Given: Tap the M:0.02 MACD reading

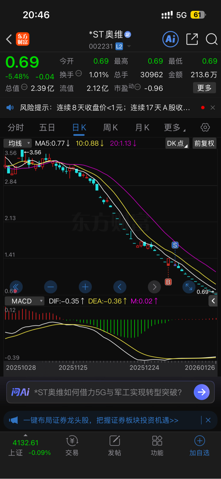Looking at the screenshot, I should click(x=144, y=301).
